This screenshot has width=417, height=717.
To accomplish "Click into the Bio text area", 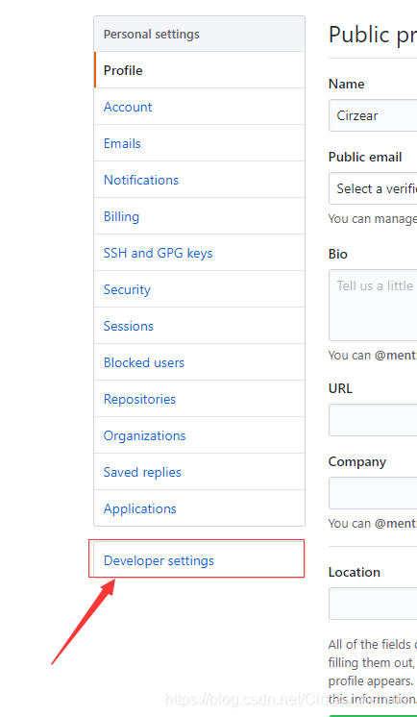I will click(x=373, y=305).
